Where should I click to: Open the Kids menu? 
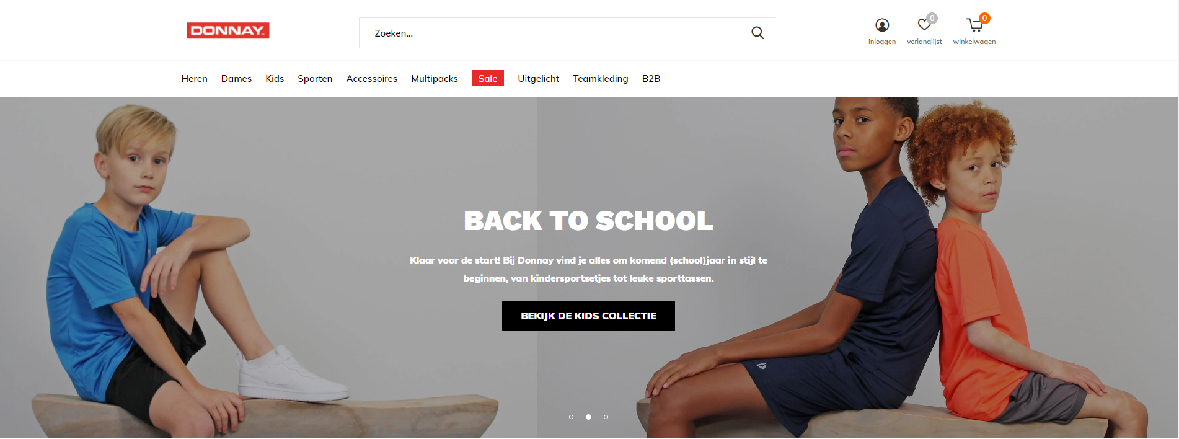point(275,79)
